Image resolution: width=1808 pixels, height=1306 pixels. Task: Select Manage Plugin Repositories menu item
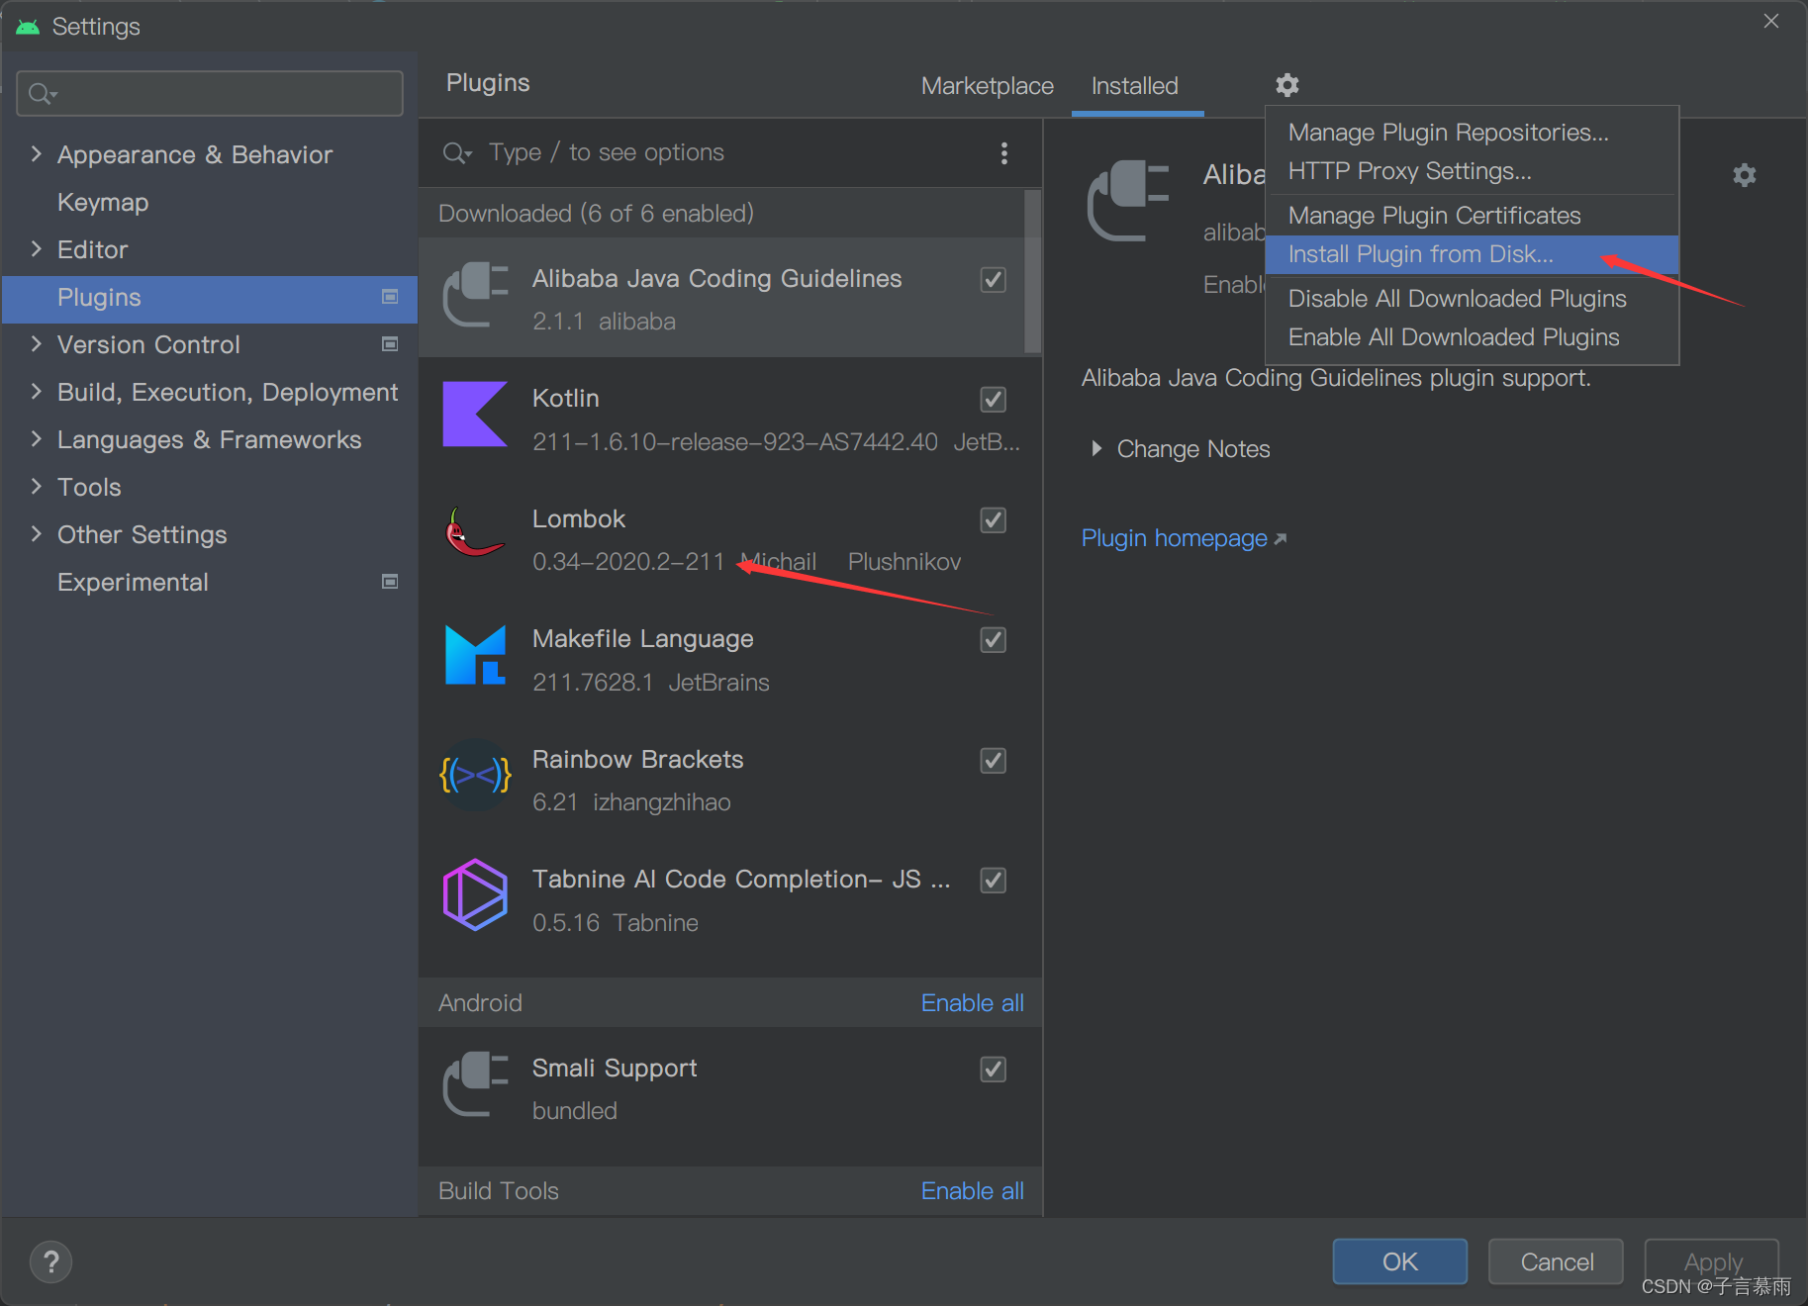coord(1472,133)
